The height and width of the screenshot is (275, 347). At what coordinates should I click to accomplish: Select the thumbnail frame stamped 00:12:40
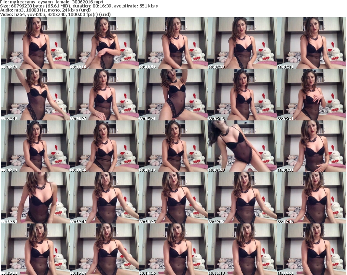click(312, 198)
